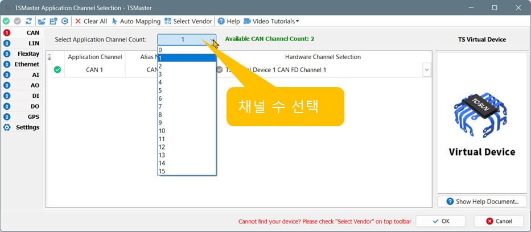Choose 11 in channel count list
This screenshot has height=232, width=531.
tap(187, 139)
